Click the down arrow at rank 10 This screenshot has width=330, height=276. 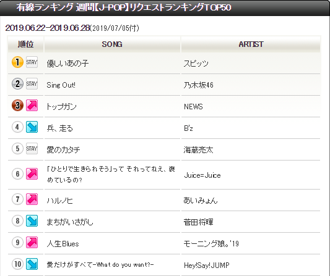tap(32, 264)
